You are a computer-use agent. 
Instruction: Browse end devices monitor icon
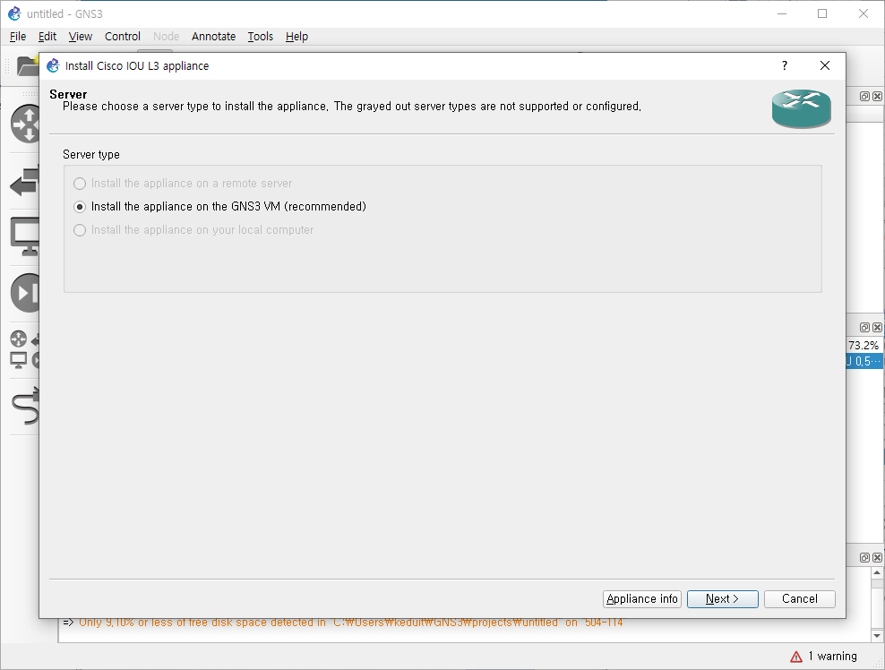click(25, 236)
